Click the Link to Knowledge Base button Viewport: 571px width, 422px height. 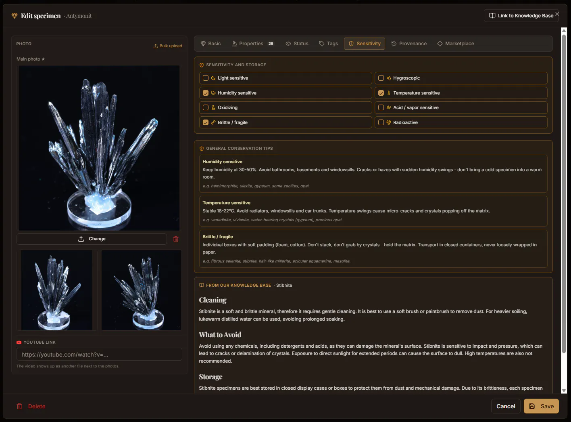(521, 16)
